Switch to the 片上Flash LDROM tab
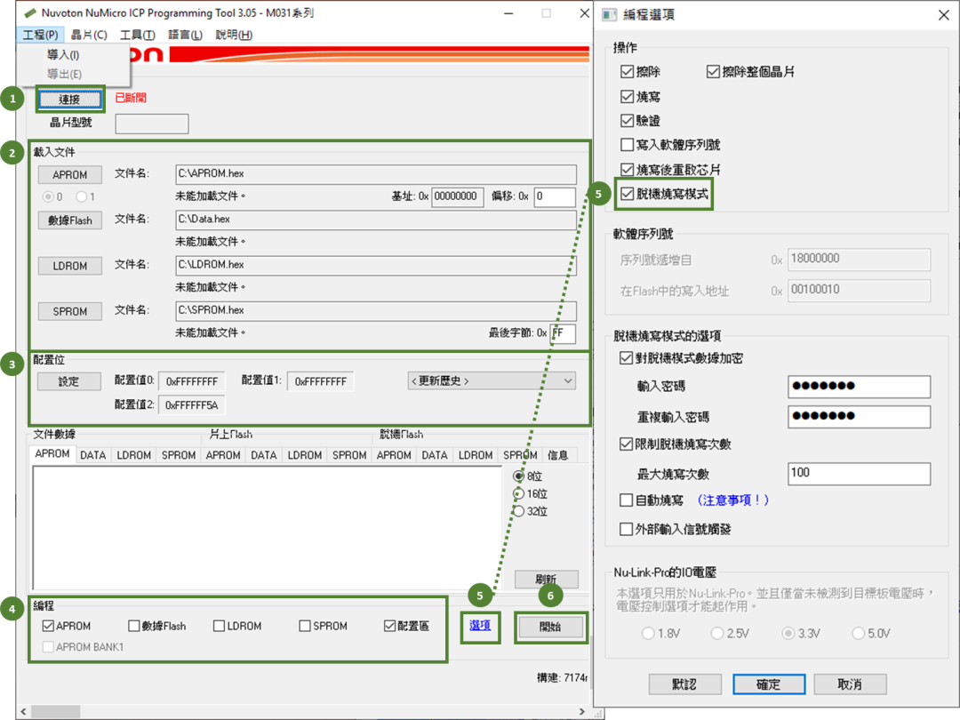 305,455
